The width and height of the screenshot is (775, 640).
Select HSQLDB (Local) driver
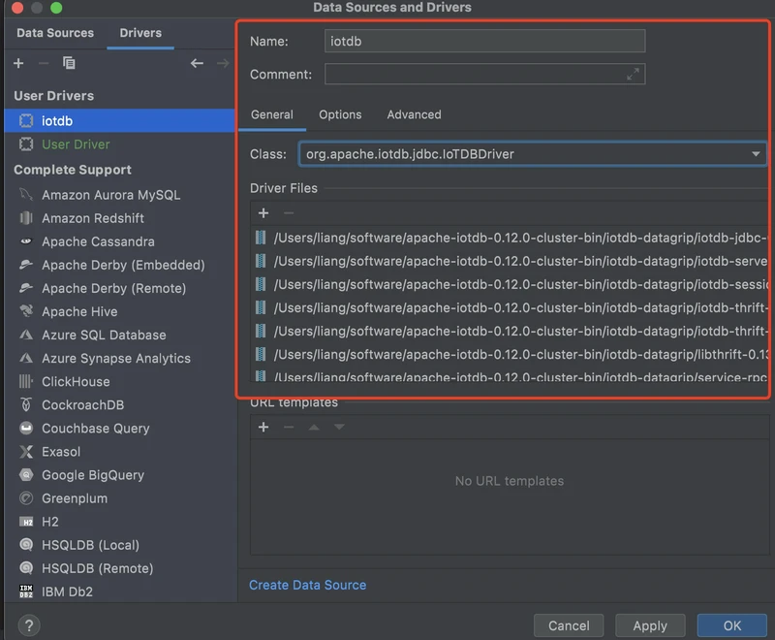point(119,545)
